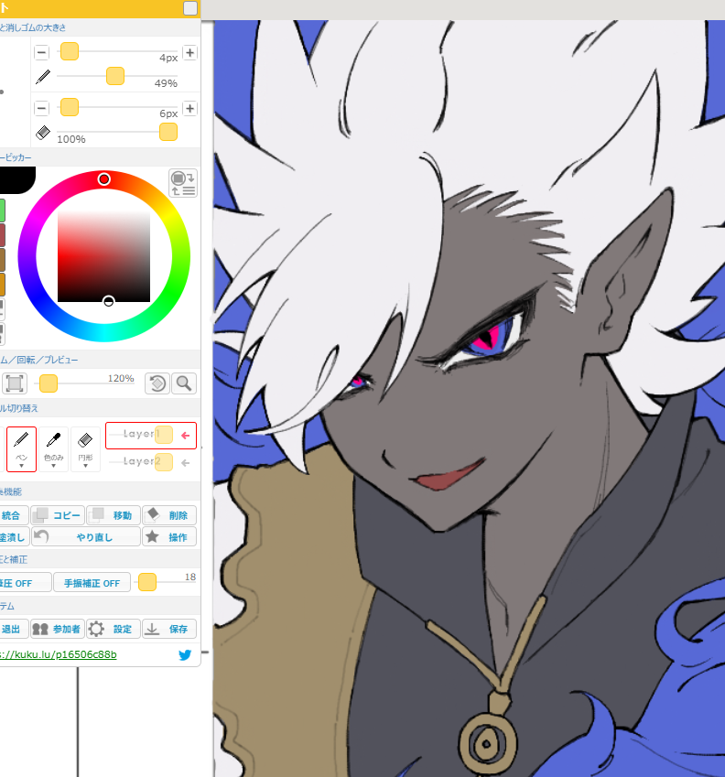The width and height of the screenshot is (725, 777).
Task: Click the saturation square picker handle
Action: click(x=109, y=301)
